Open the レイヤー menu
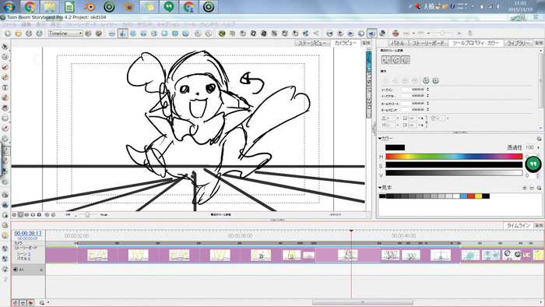 [109, 25]
